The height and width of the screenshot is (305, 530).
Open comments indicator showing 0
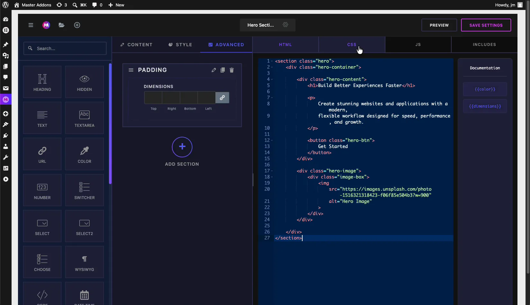(97, 5)
